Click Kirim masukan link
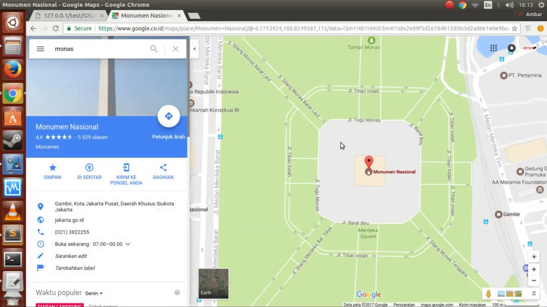This screenshot has height=307, width=547. pos(472,304)
